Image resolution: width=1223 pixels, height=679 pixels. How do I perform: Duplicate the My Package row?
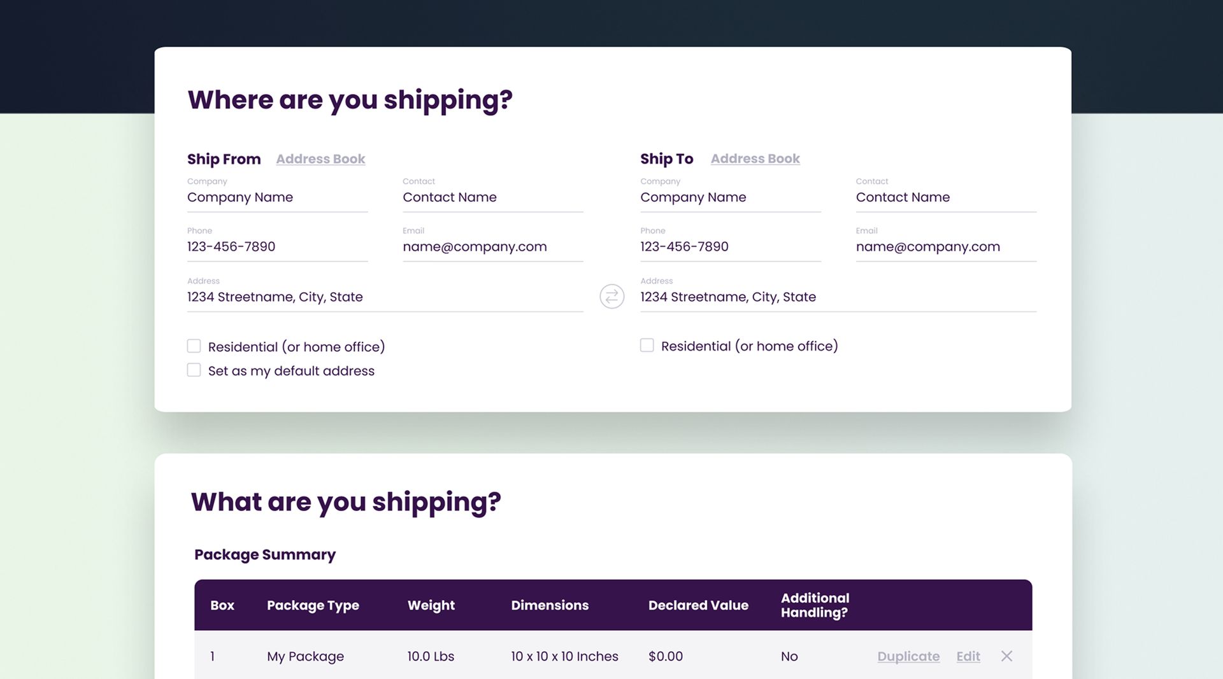(x=908, y=656)
